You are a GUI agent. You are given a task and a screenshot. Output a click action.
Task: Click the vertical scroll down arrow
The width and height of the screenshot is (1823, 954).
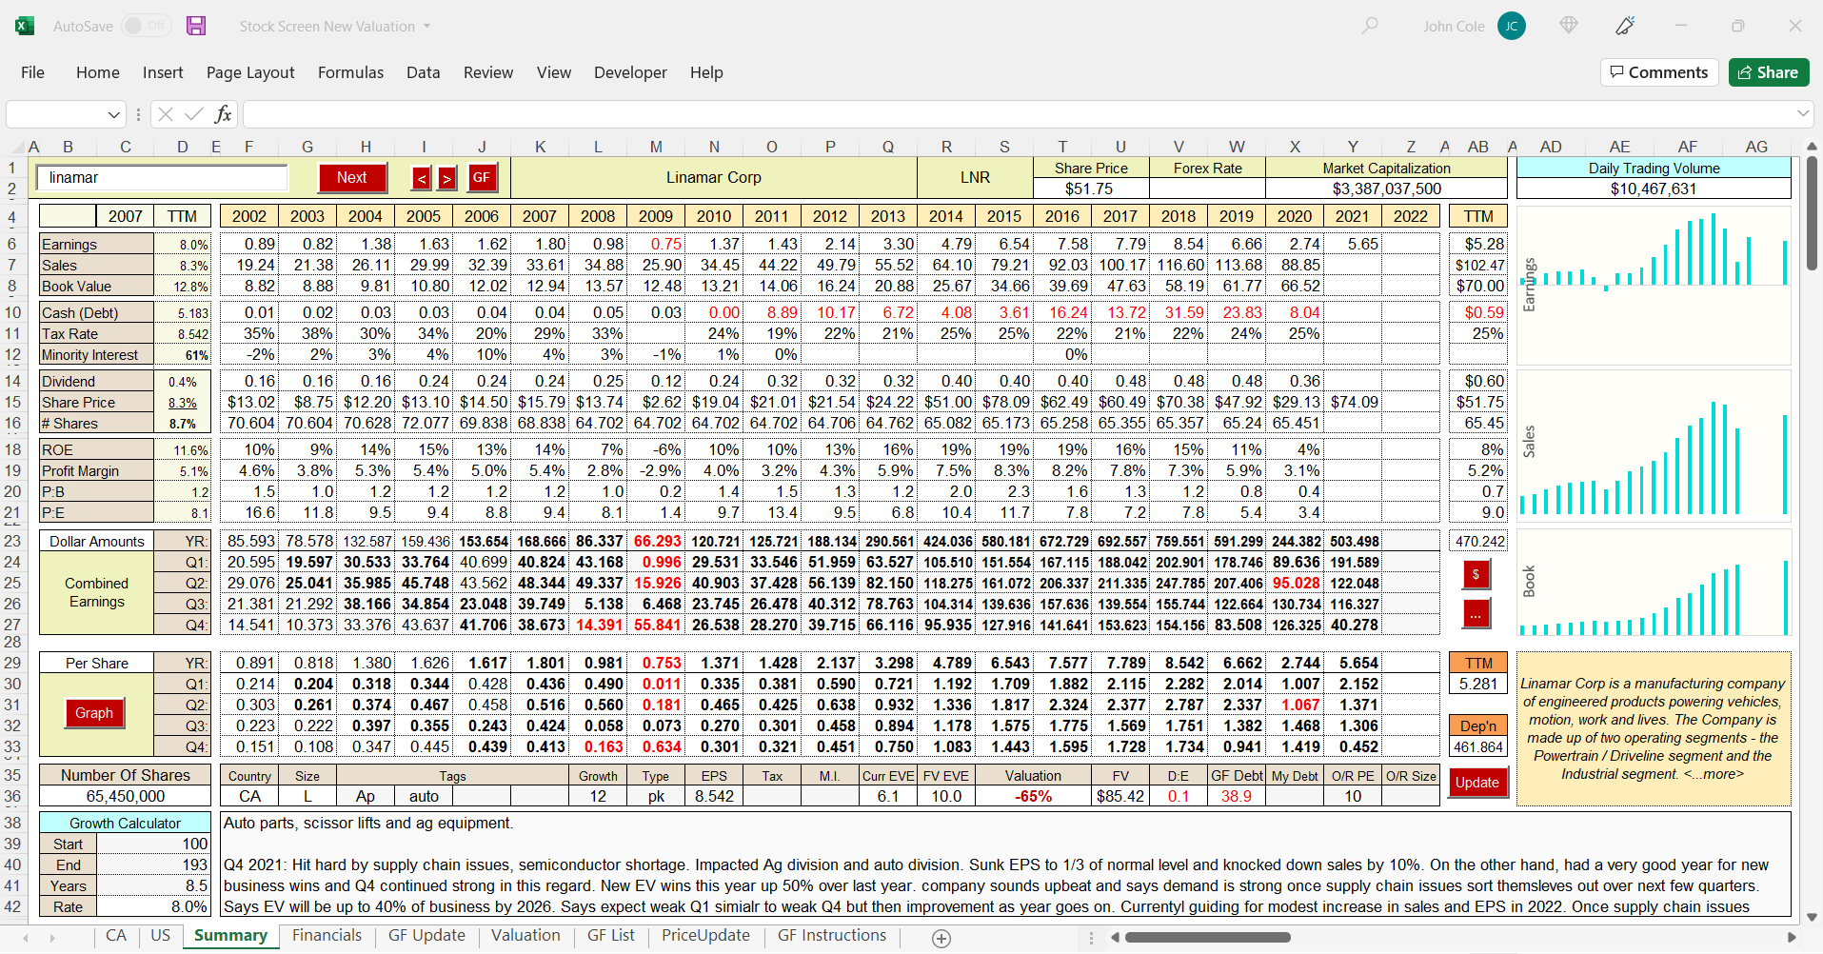1811,918
